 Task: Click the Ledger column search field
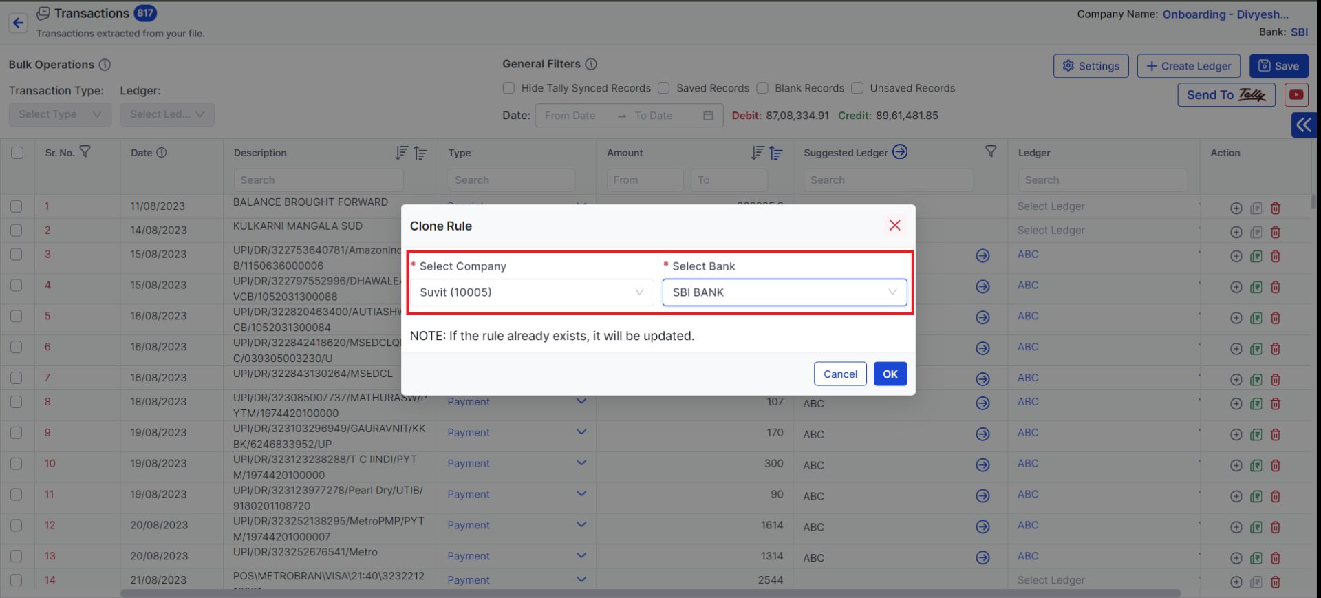coord(1102,180)
